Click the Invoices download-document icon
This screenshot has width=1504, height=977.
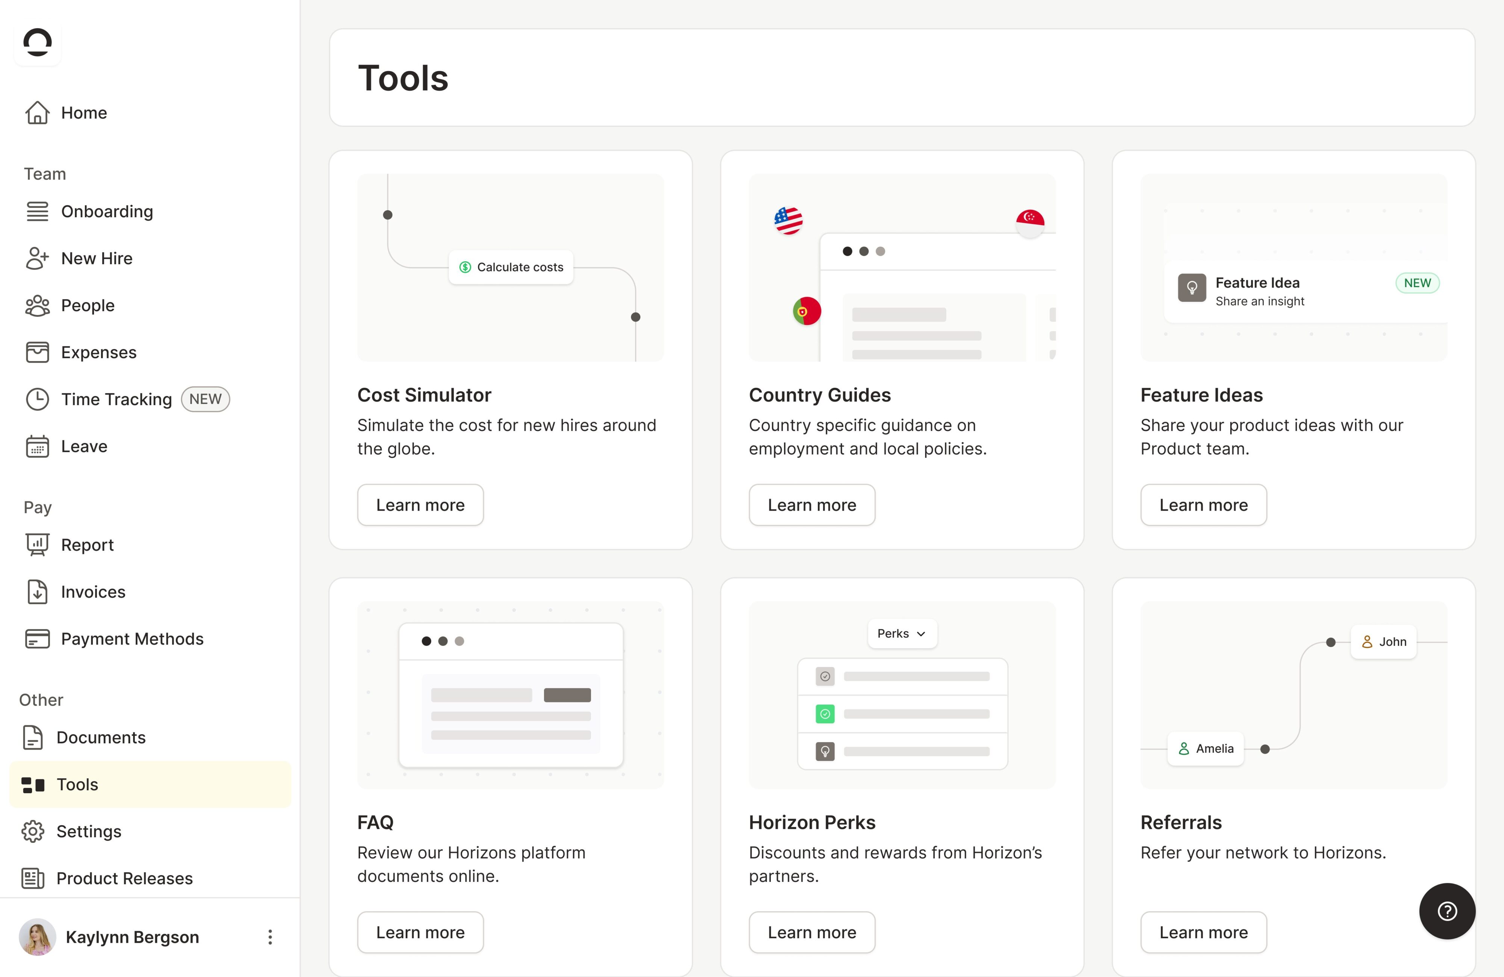point(37,592)
